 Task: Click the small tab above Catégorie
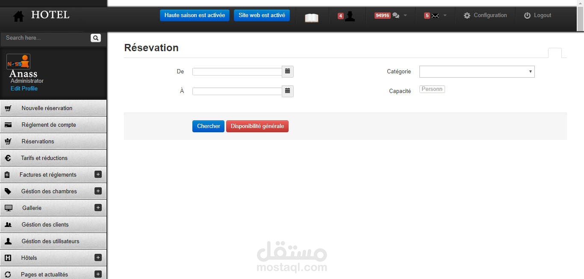(x=555, y=53)
